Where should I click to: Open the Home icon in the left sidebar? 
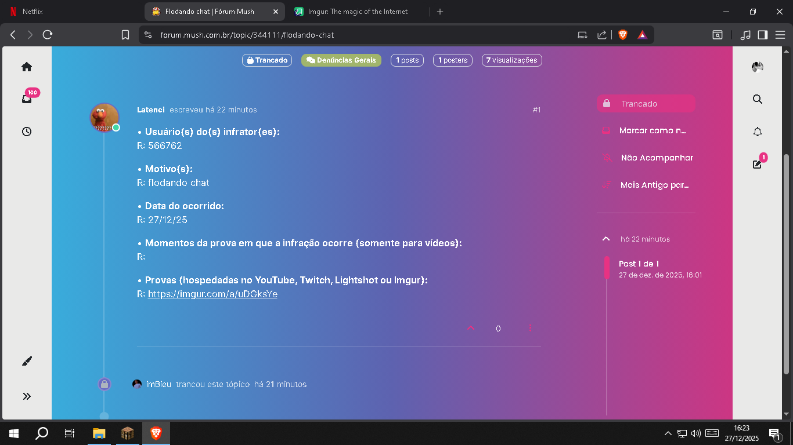click(x=27, y=67)
